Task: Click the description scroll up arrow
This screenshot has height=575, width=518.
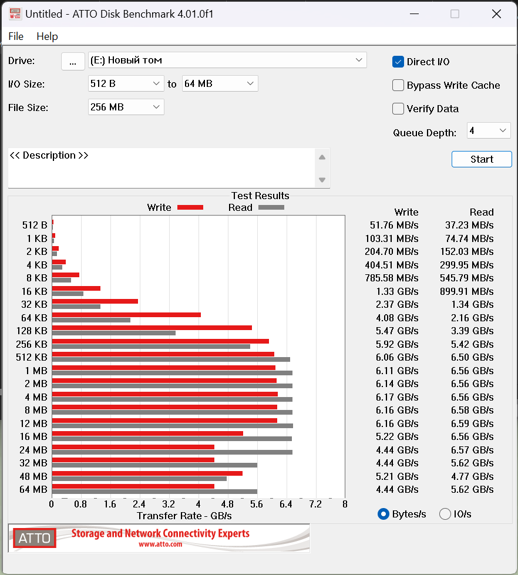Action: [322, 157]
